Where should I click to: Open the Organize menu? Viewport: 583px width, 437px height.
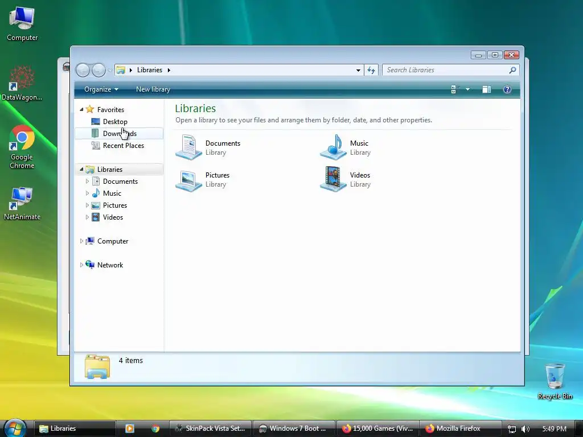pyautogui.click(x=101, y=89)
